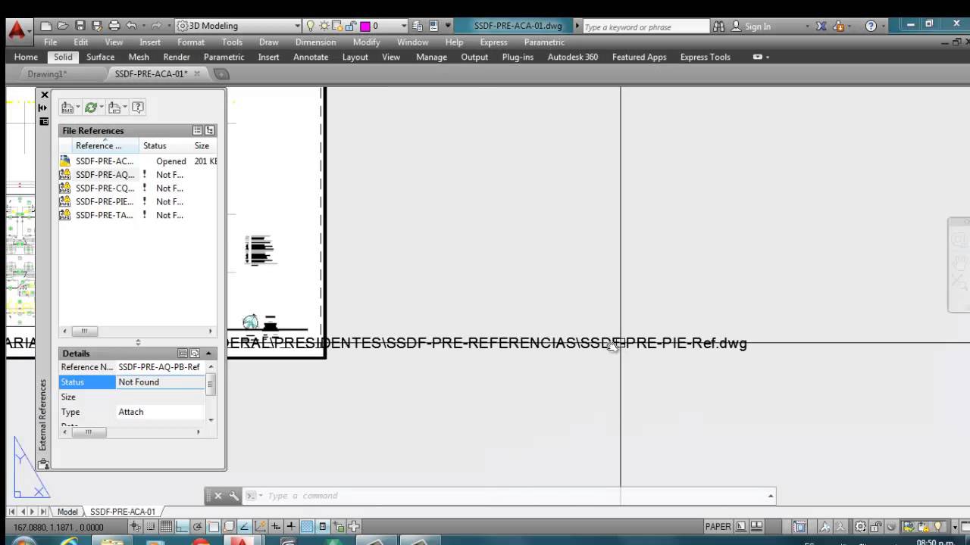The image size is (970, 545).
Task: Expand command line history arrow
Action: point(771,496)
